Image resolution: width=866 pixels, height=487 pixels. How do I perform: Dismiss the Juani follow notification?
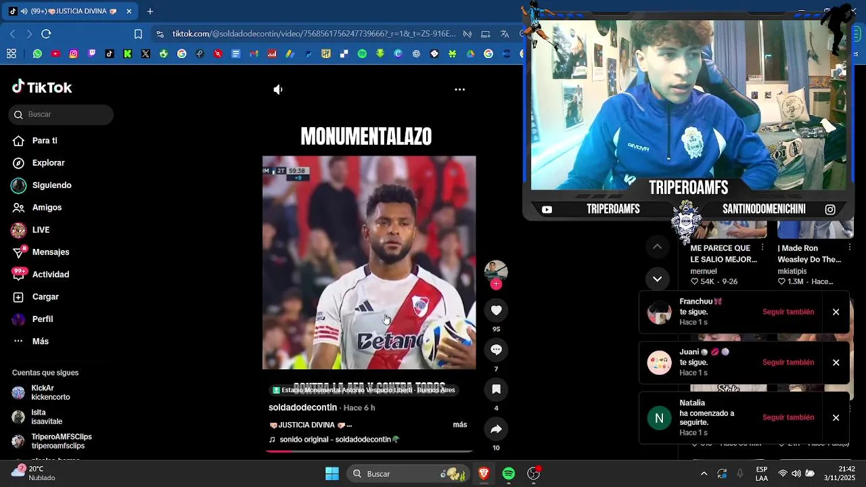836,363
